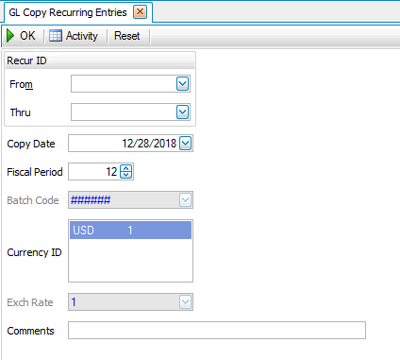Expand the Recur ID From dropdown
This screenshot has width=400, height=360.
click(x=183, y=84)
